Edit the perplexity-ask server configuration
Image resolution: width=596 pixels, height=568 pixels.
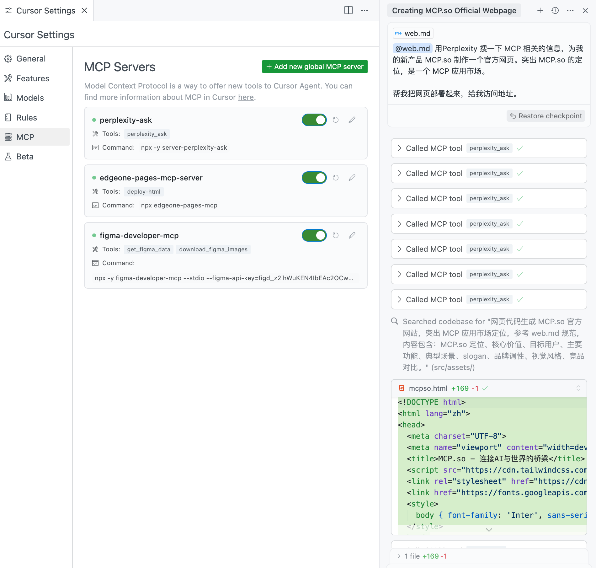coord(352,120)
